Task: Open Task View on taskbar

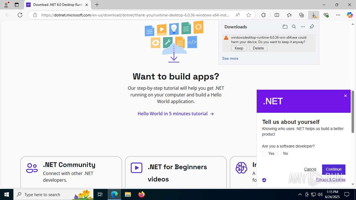Action: (100, 194)
